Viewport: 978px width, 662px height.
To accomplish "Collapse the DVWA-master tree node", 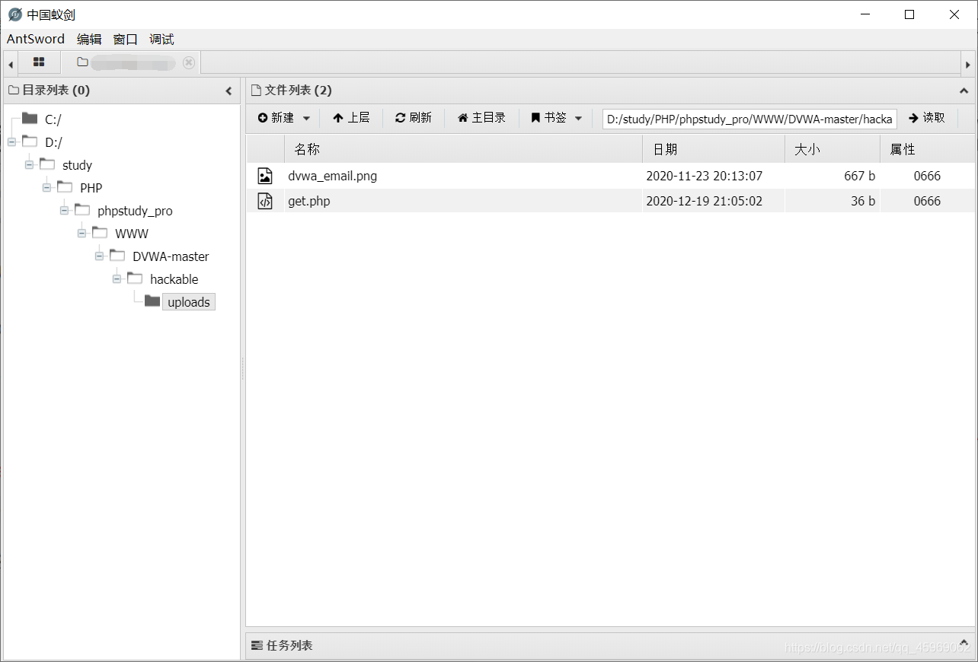I will point(99,256).
